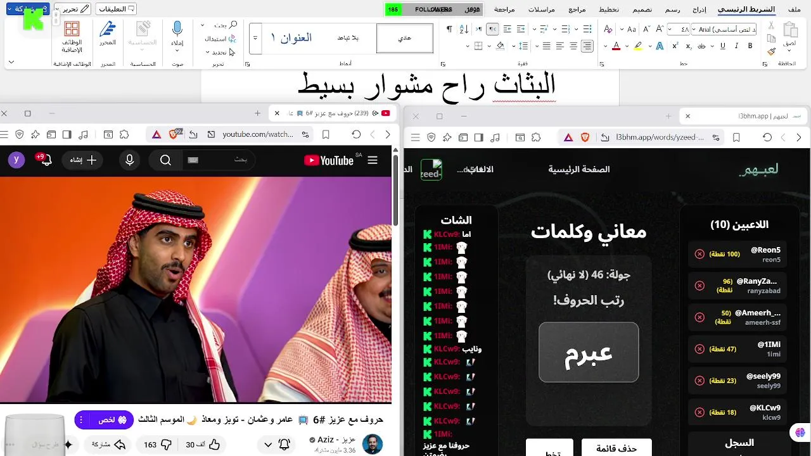Remove player @Reon5 from players list
Image resolution: width=811 pixels, height=456 pixels.
pos(699,254)
